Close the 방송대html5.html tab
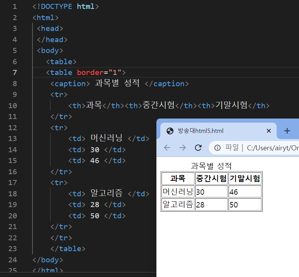The image size is (299, 277). tap(269, 131)
